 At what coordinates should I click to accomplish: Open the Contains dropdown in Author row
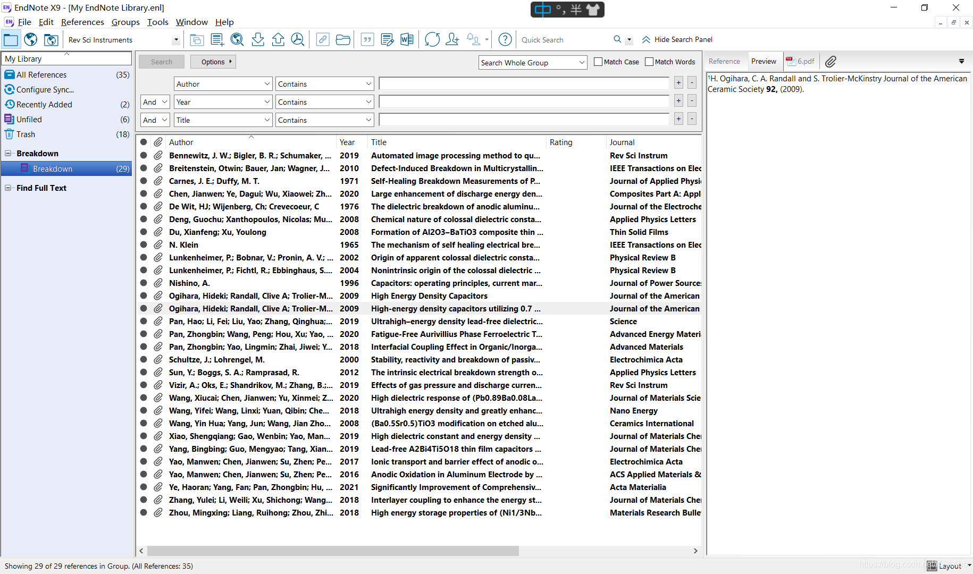click(324, 84)
